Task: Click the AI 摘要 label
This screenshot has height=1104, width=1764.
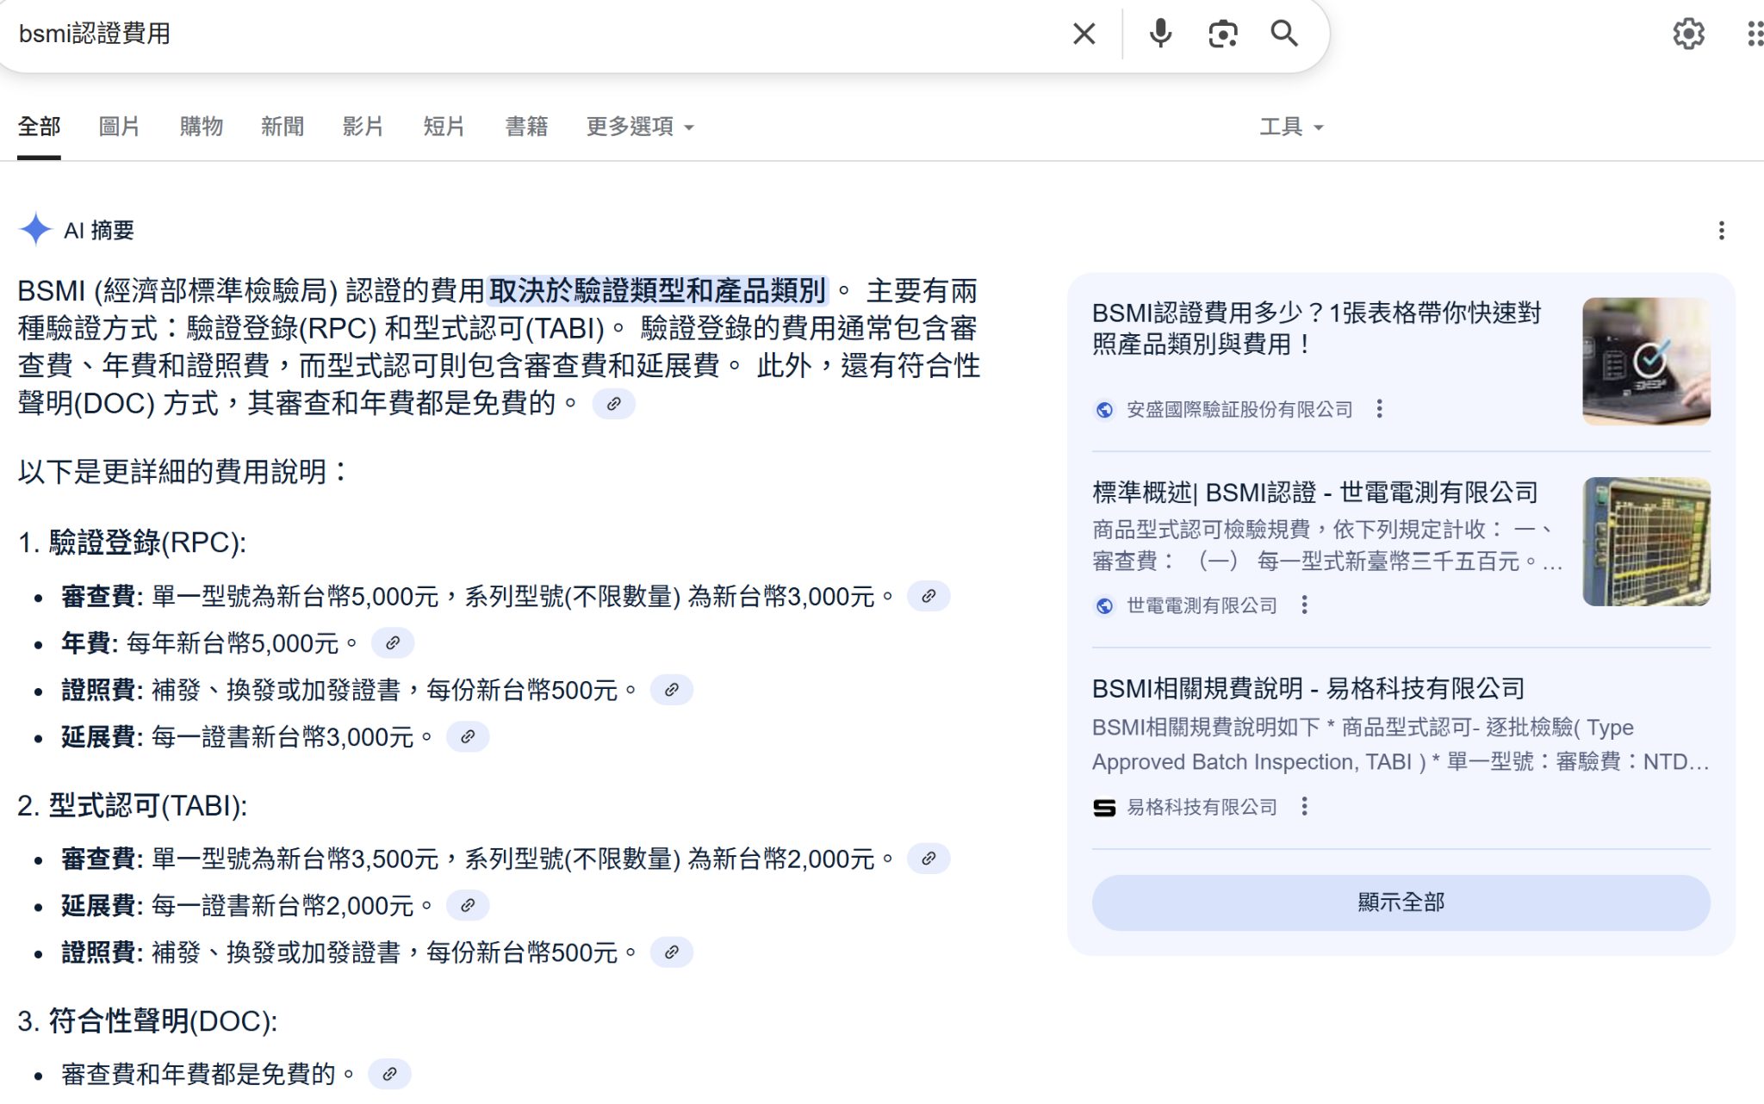Action: click(x=99, y=231)
